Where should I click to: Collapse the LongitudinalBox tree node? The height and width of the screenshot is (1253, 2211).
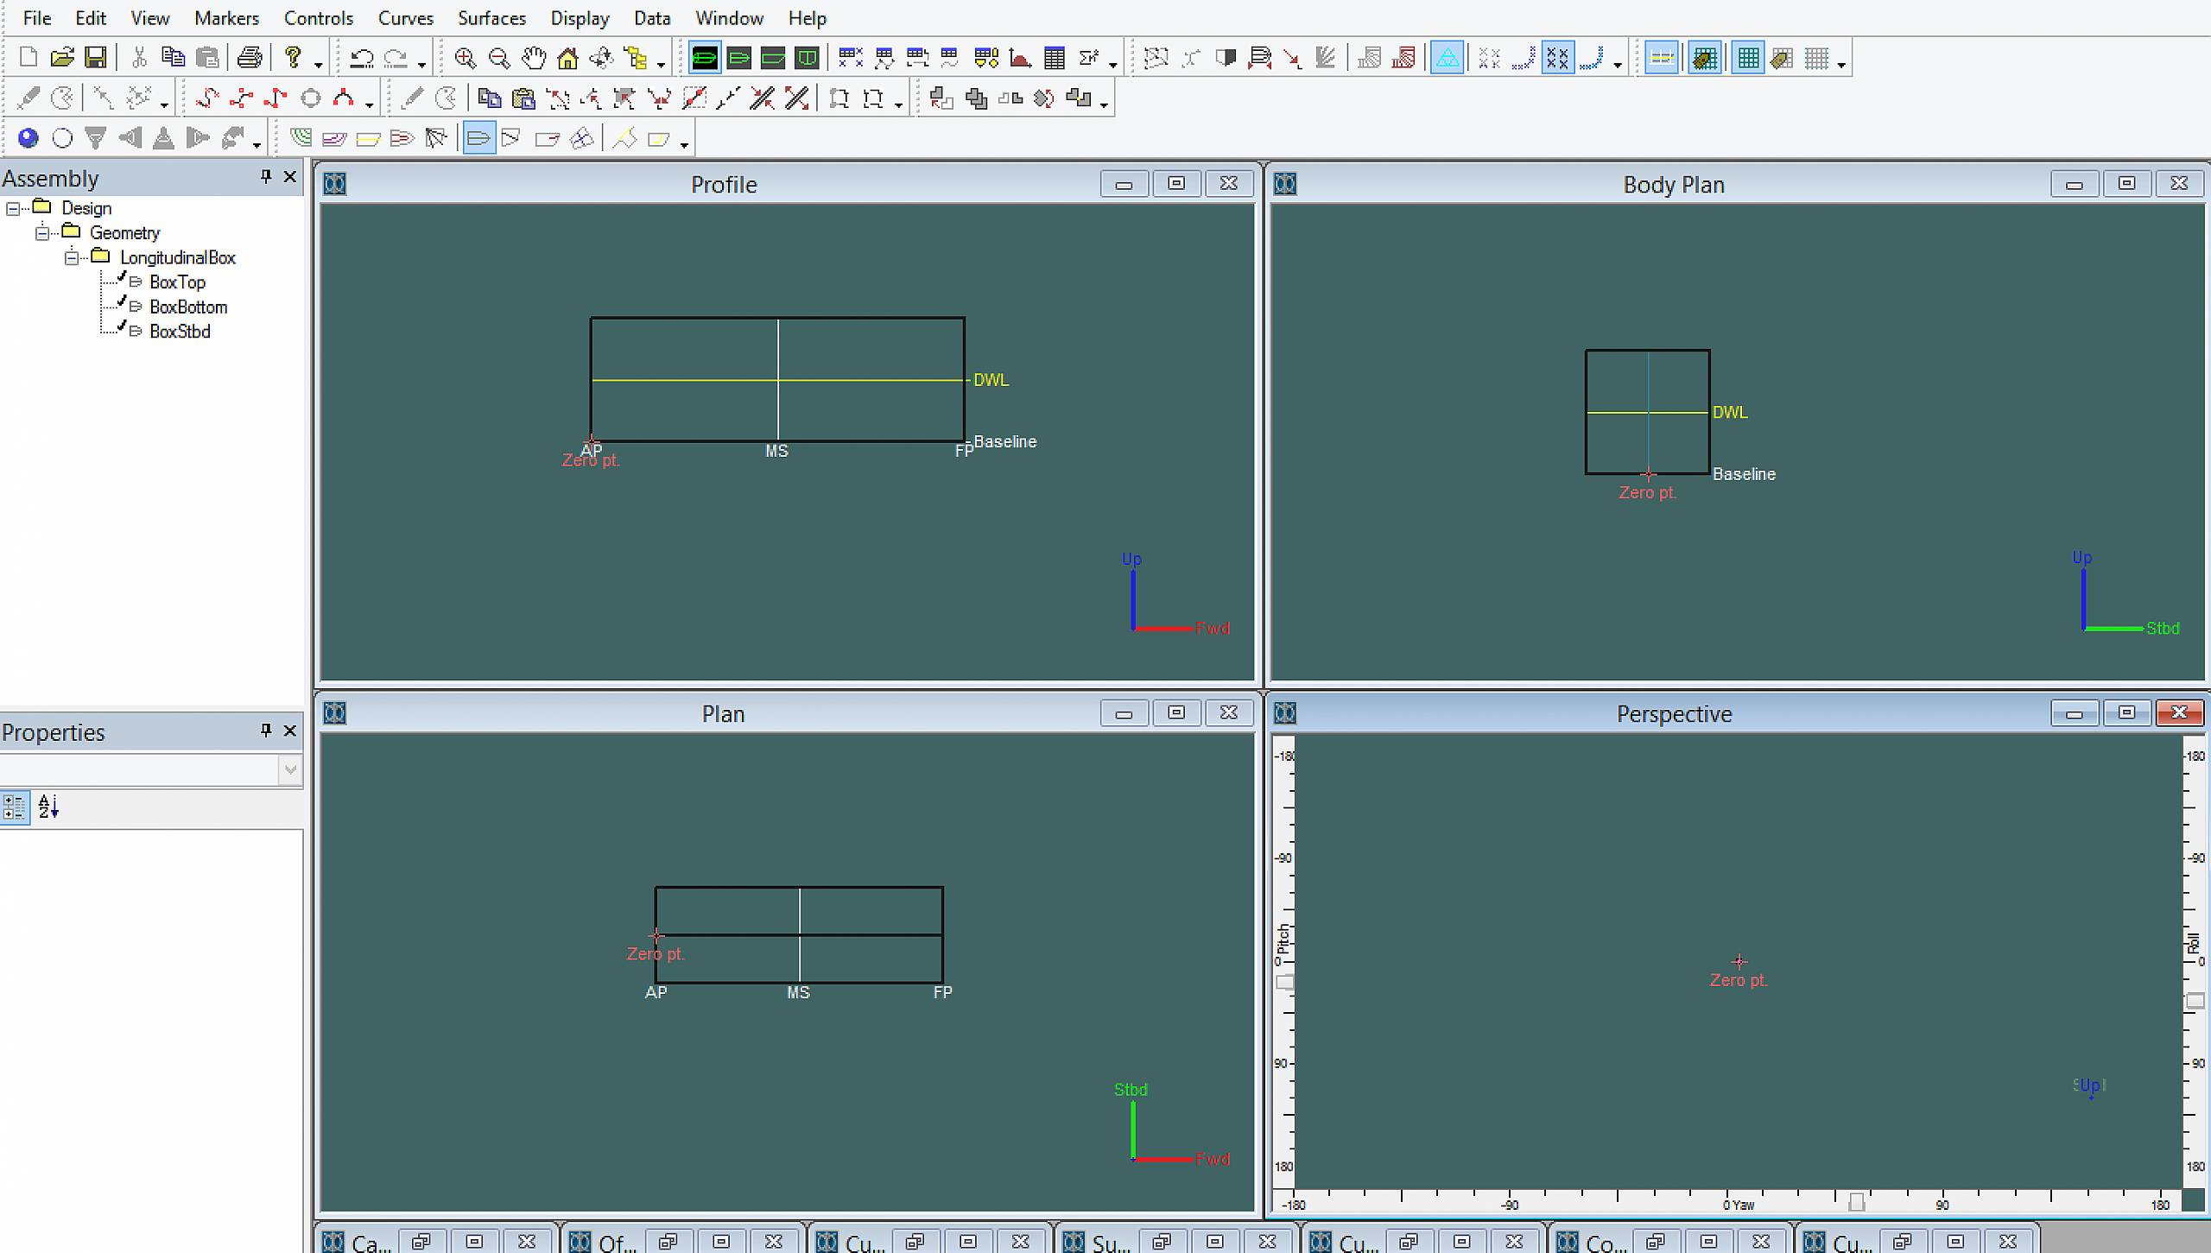click(x=73, y=257)
